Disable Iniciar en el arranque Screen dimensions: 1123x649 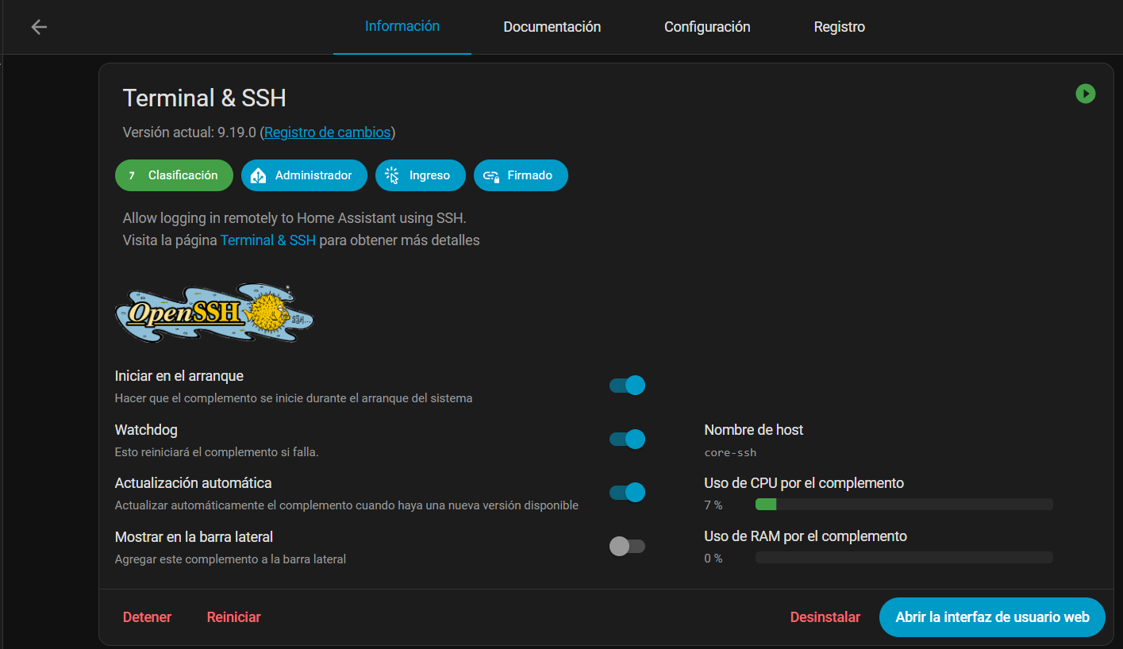click(627, 385)
